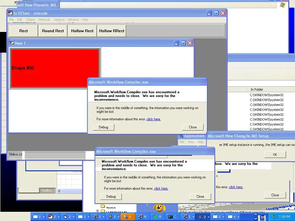Click the Hollow RRect toolbar button
The width and height of the screenshot is (295, 221).
111,31
